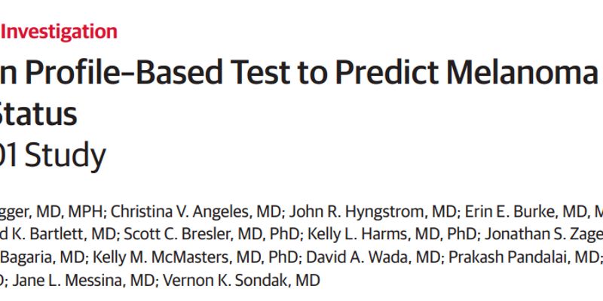Click author David A. Wada, MD

372,257
